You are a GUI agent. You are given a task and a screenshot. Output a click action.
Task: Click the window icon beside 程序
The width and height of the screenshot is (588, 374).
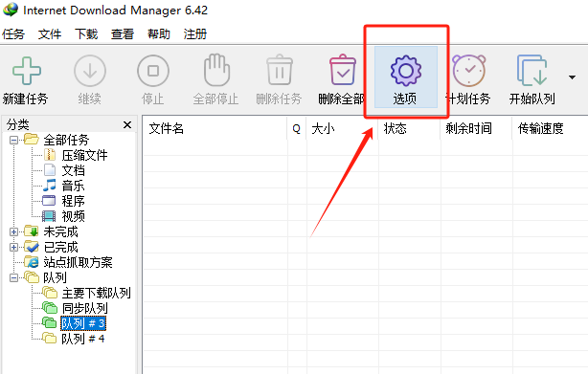coord(49,201)
